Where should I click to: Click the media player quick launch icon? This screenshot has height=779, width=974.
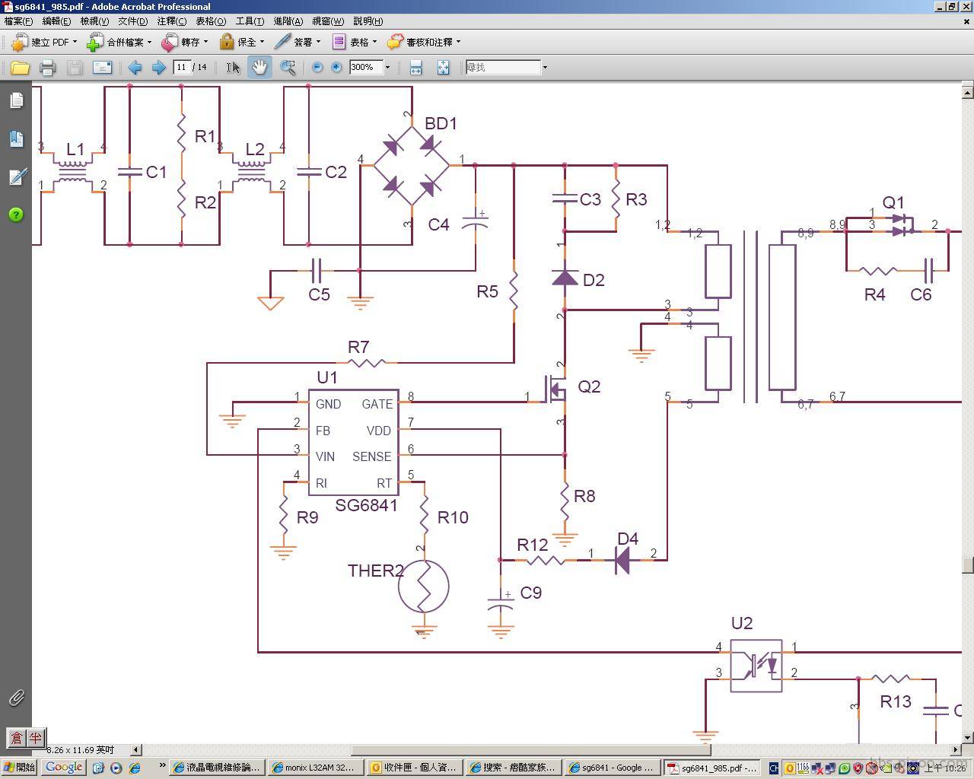116,768
